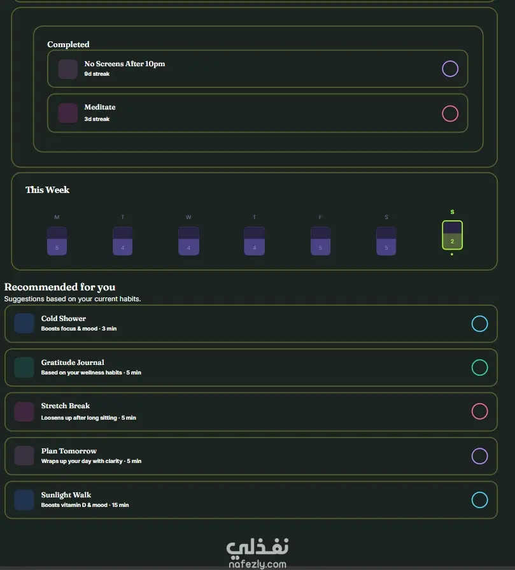
Task: Toggle the No Screens After 10pm completion circle
Action: point(450,69)
